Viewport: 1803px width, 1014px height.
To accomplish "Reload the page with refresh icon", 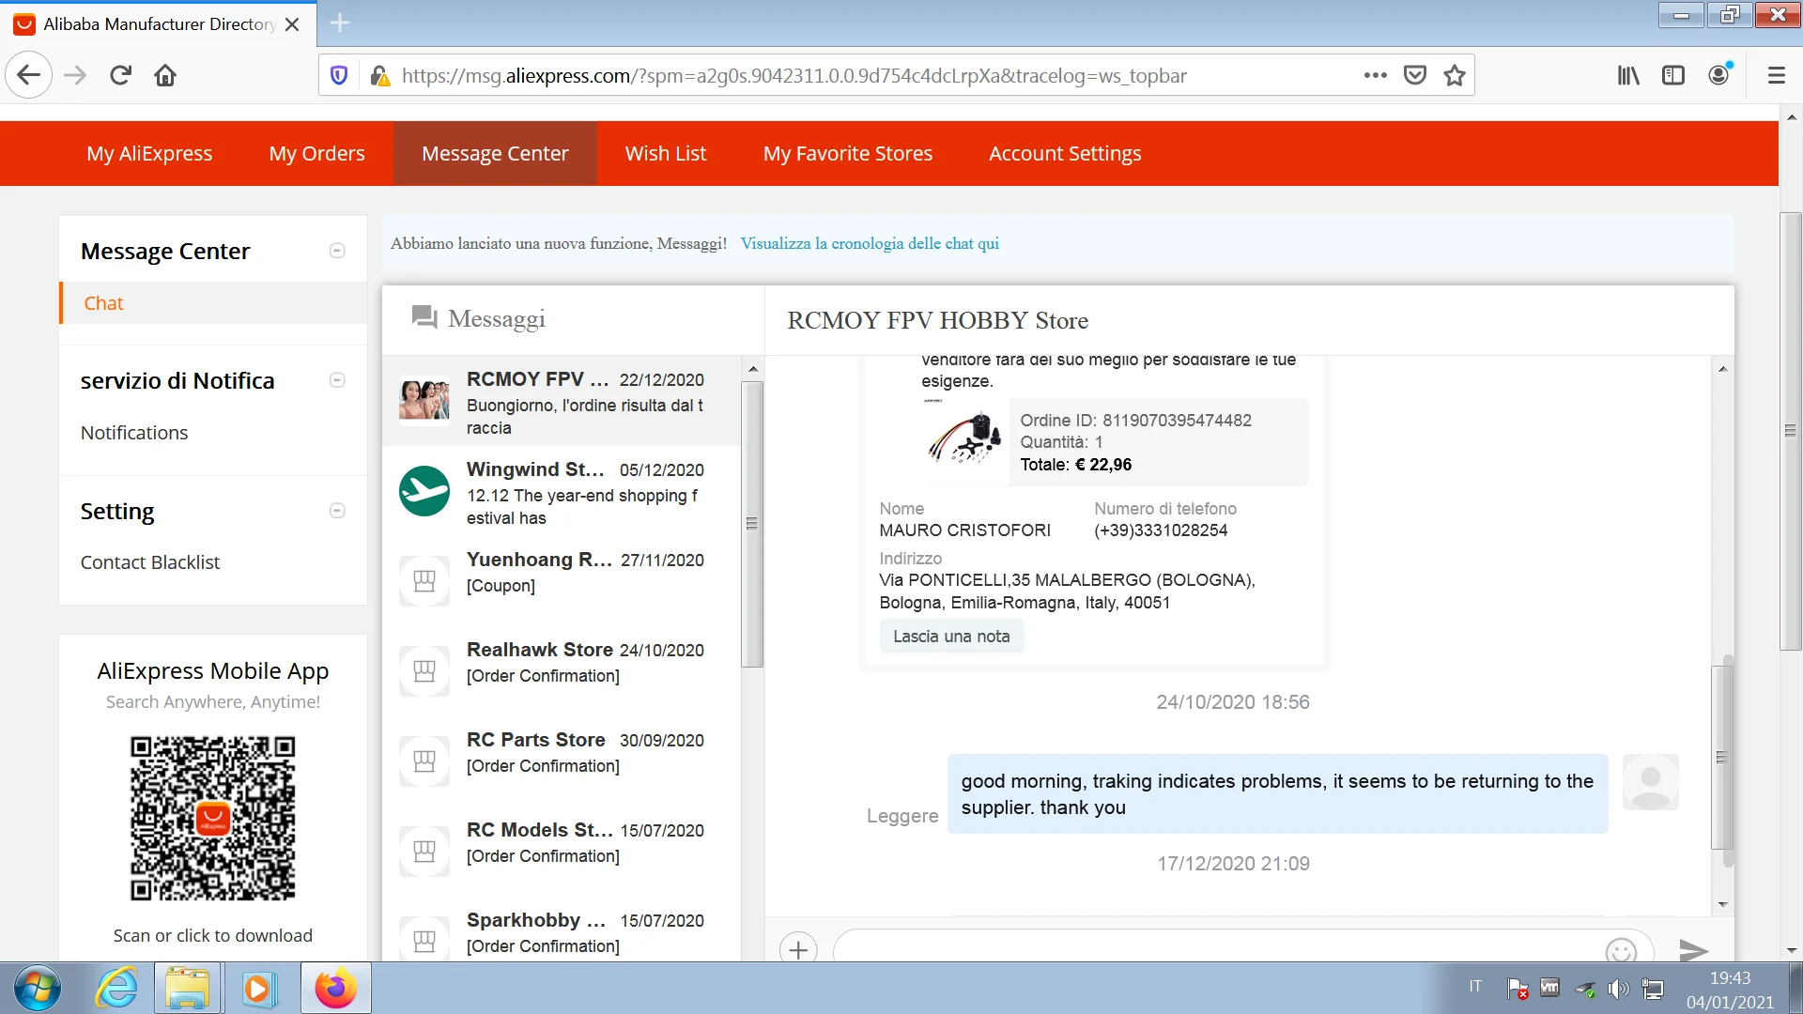I will pyautogui.click(x=120, y=75).
